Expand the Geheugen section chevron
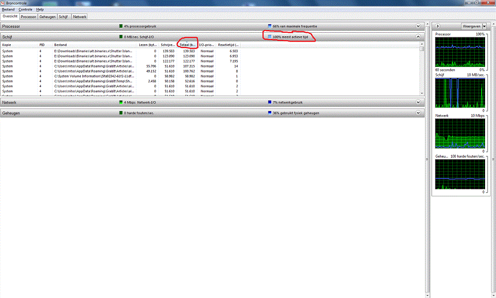 coord(418,113)
